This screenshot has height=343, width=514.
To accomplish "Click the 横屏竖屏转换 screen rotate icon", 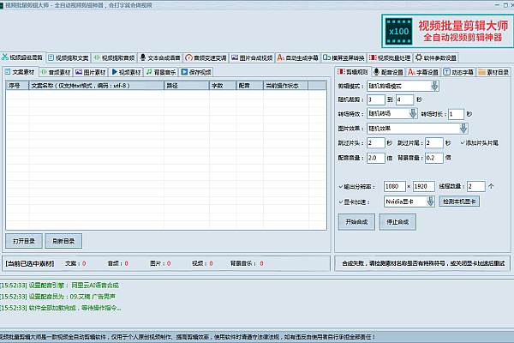I will pyautogui.click(x=326, y=57).
